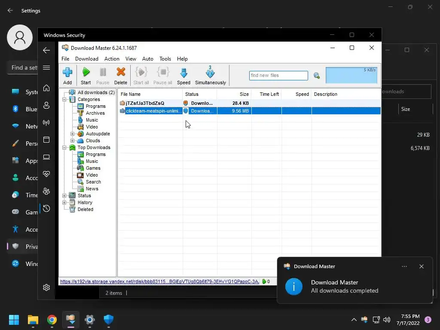This screenshot has width=440, height=330.
Task: Collapse the Top Downloads tree node
Action: tap(64, 148)
